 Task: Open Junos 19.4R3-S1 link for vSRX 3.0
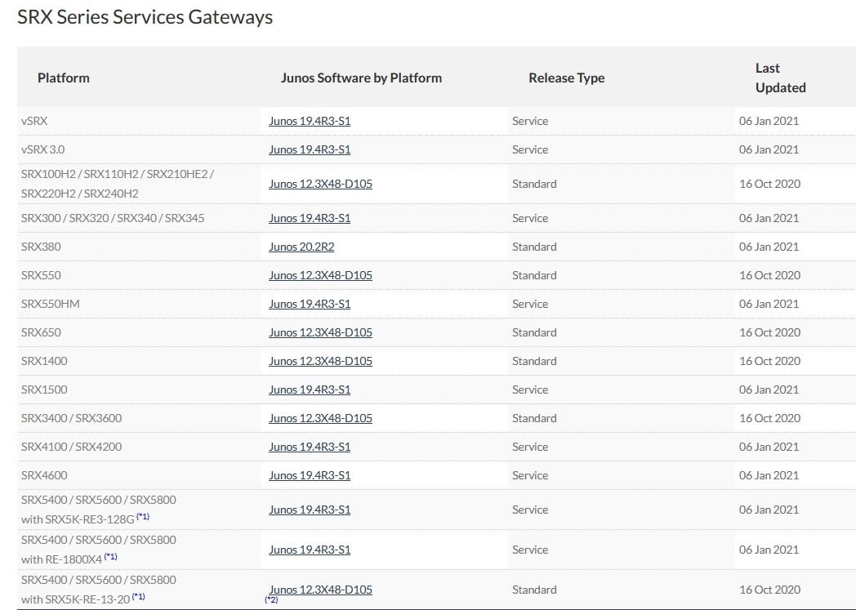pos(310,149)
